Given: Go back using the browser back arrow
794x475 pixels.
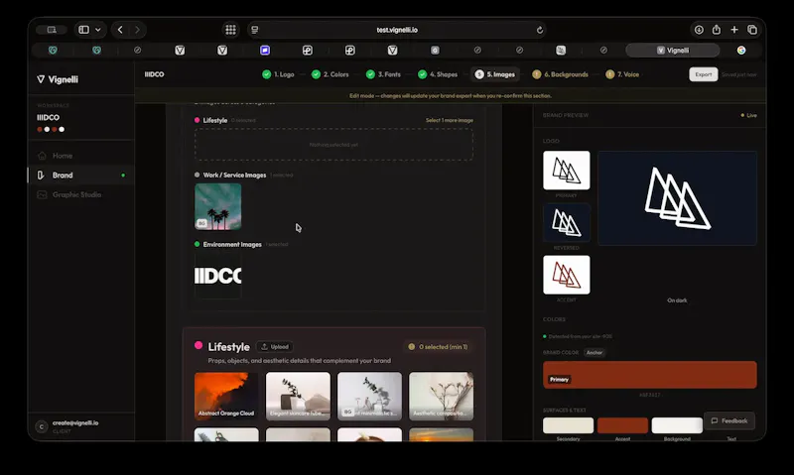Looking at the screenshot, I should (120, 30).
